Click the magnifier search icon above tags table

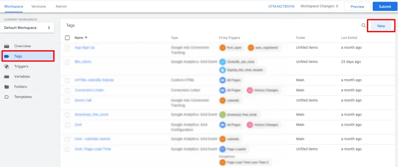[x=364, y=26]
